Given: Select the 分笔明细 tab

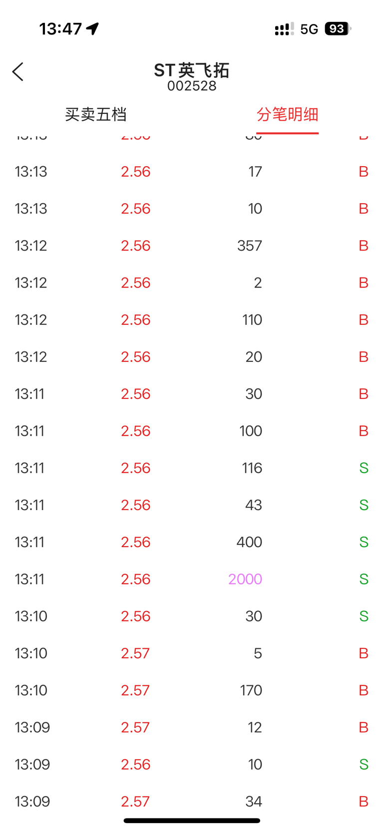Looking at the screenshot, I should (288, 114).
